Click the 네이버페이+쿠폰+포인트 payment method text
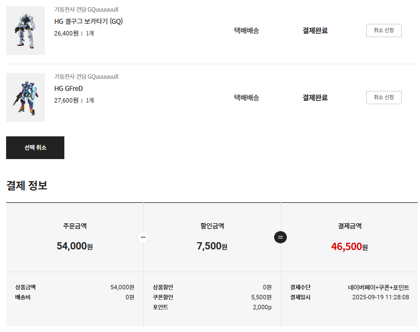The height and width of the screenshot is (332, 420). click(378, 288)
